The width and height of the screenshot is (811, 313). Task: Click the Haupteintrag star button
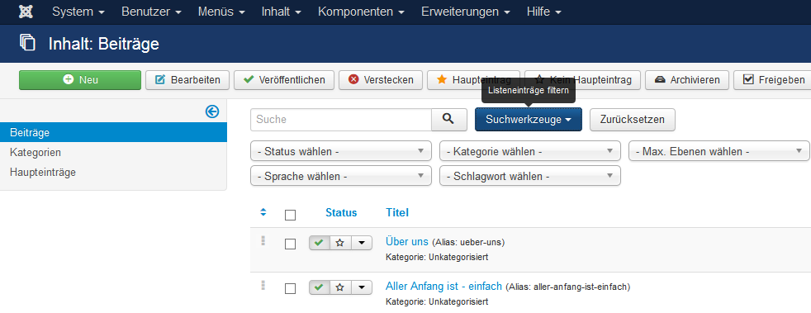474,80
